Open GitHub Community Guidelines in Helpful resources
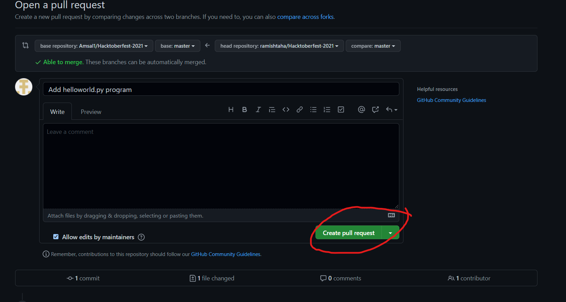 [x=452, y=100]
